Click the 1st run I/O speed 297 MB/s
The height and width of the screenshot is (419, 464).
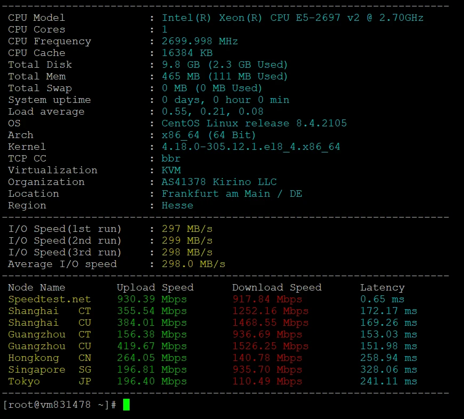coord(187,229)
